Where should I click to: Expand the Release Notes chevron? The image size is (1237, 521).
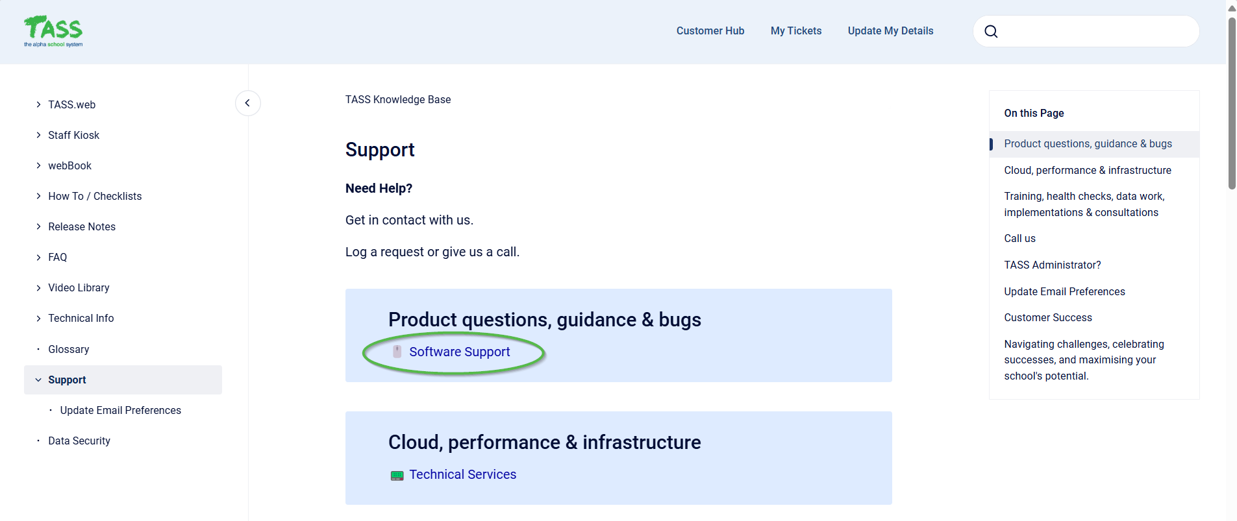[39, 226]
